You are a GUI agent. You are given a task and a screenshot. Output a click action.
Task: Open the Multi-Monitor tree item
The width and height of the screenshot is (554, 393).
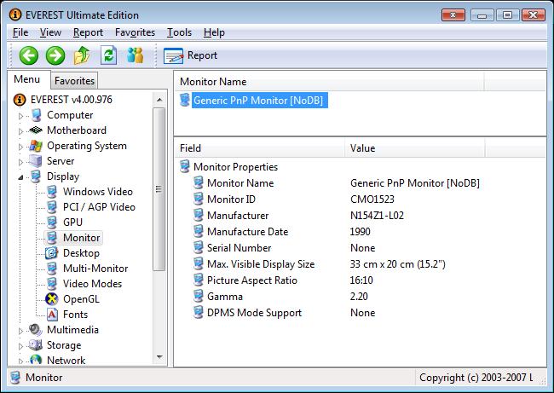click(95, 269)
